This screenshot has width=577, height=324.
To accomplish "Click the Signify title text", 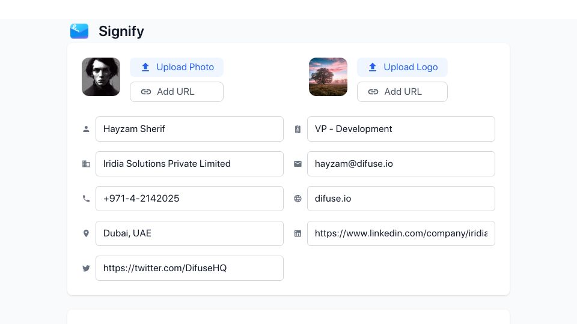I will (x=121, y=31).
